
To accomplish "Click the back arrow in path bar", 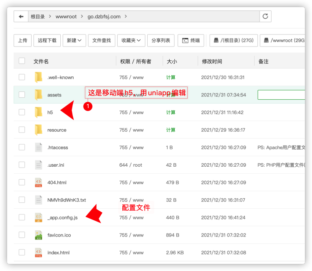I will pos(21,17).
